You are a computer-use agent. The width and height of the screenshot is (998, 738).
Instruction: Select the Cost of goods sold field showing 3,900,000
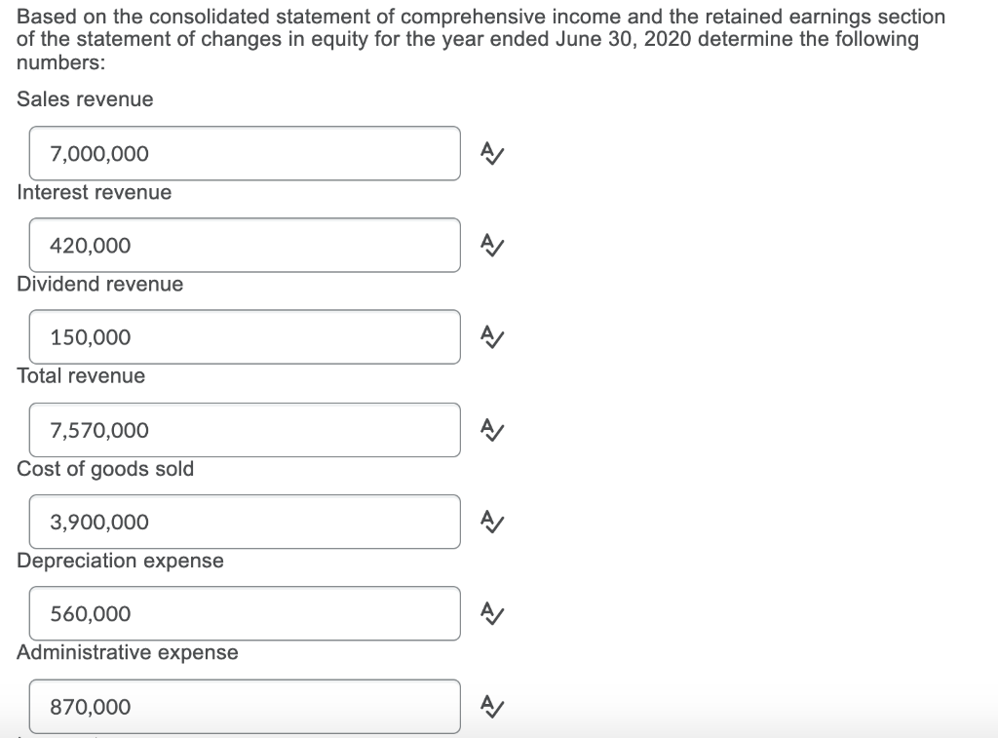(245, 522)
